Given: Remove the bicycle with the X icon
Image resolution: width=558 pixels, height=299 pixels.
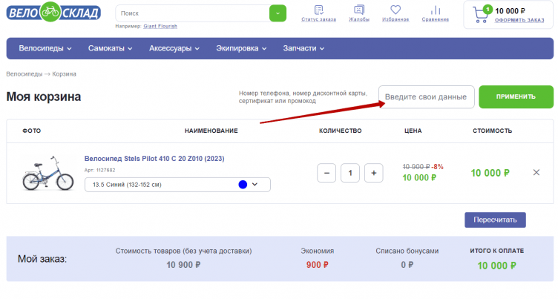Looking at the screenshot, I should pyautogui.click(x=536, y=173).
